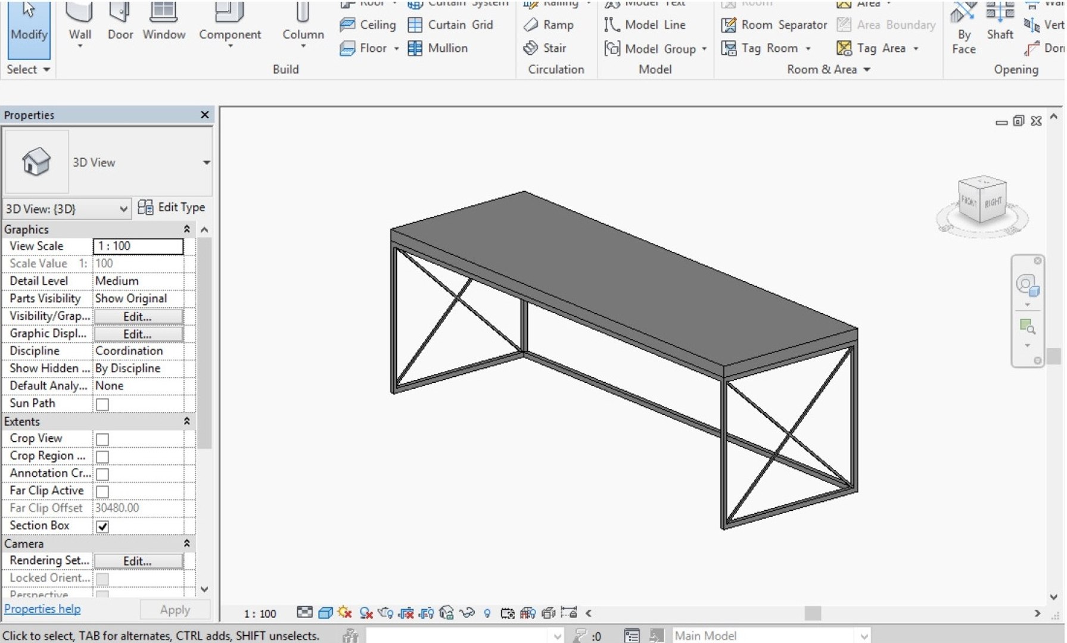Click the Tag Area tool
This screenshot has height=643, width=1067.
point(871,48)
